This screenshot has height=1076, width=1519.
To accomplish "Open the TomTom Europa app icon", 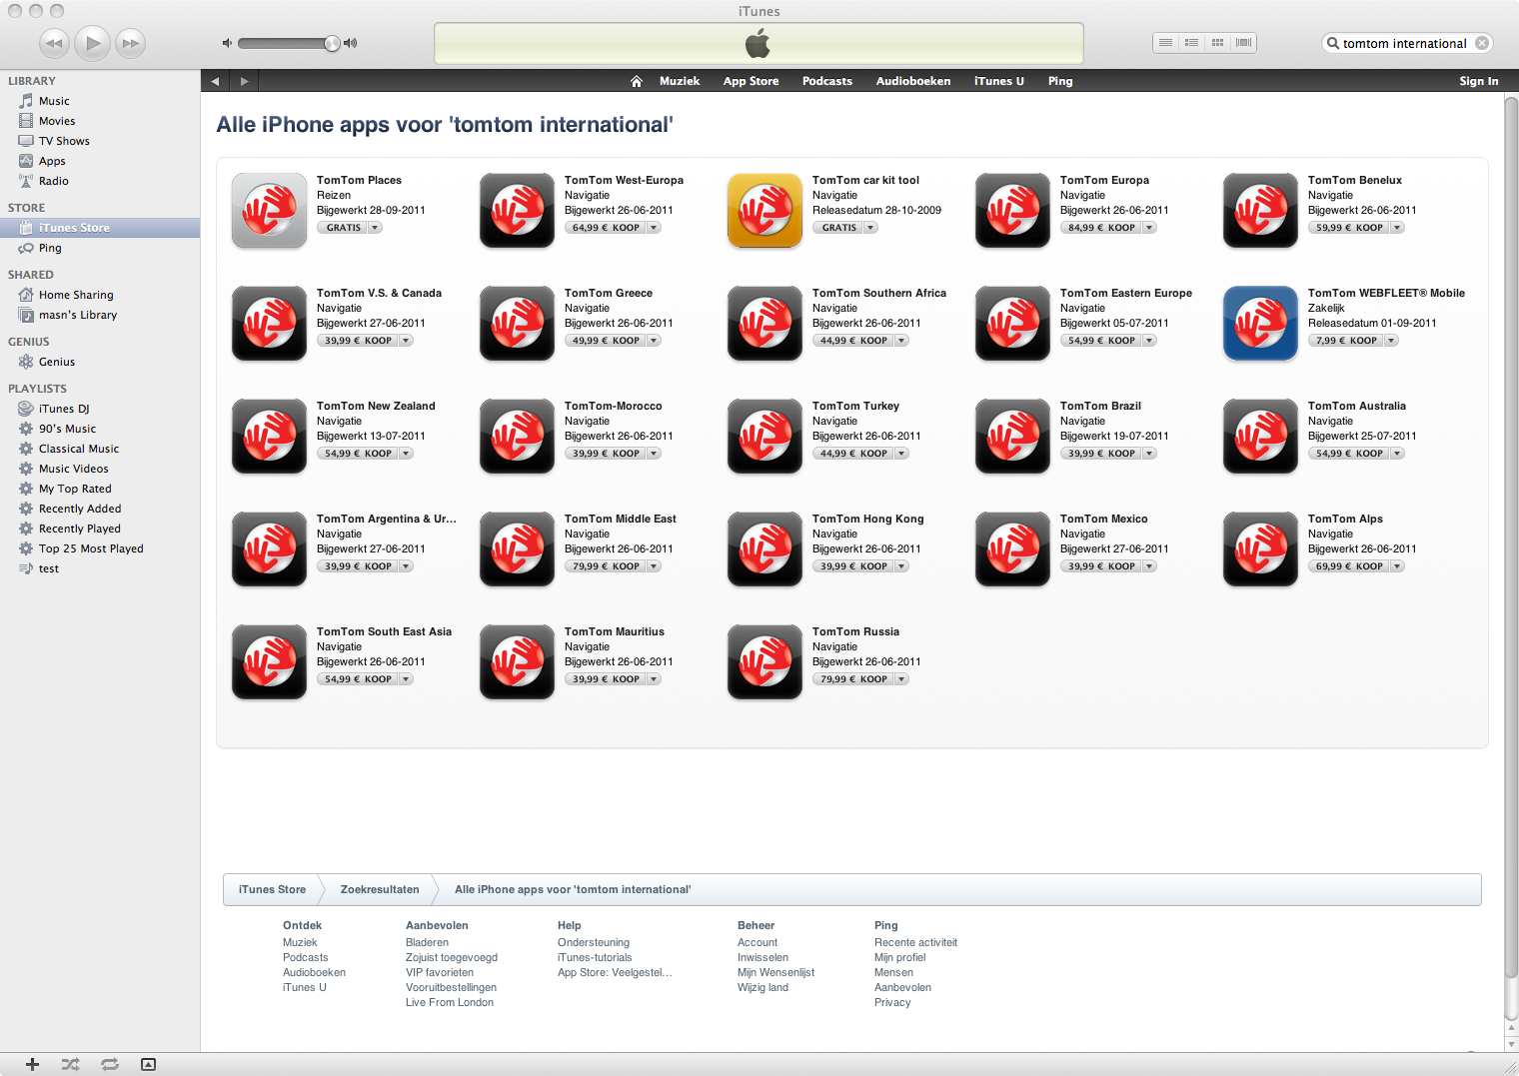I will tap(1012, 211).
